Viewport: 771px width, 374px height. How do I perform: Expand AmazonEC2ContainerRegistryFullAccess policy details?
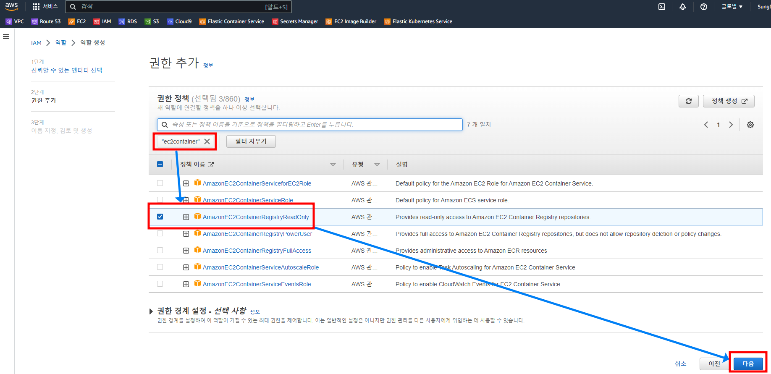[186, 251]
